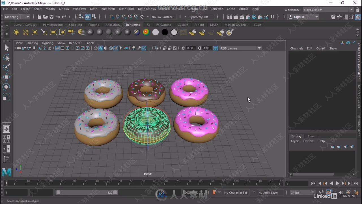Switch to the Poly Modeling shelf tab
This screenshot has width=362, height=204.
[53, 25]
